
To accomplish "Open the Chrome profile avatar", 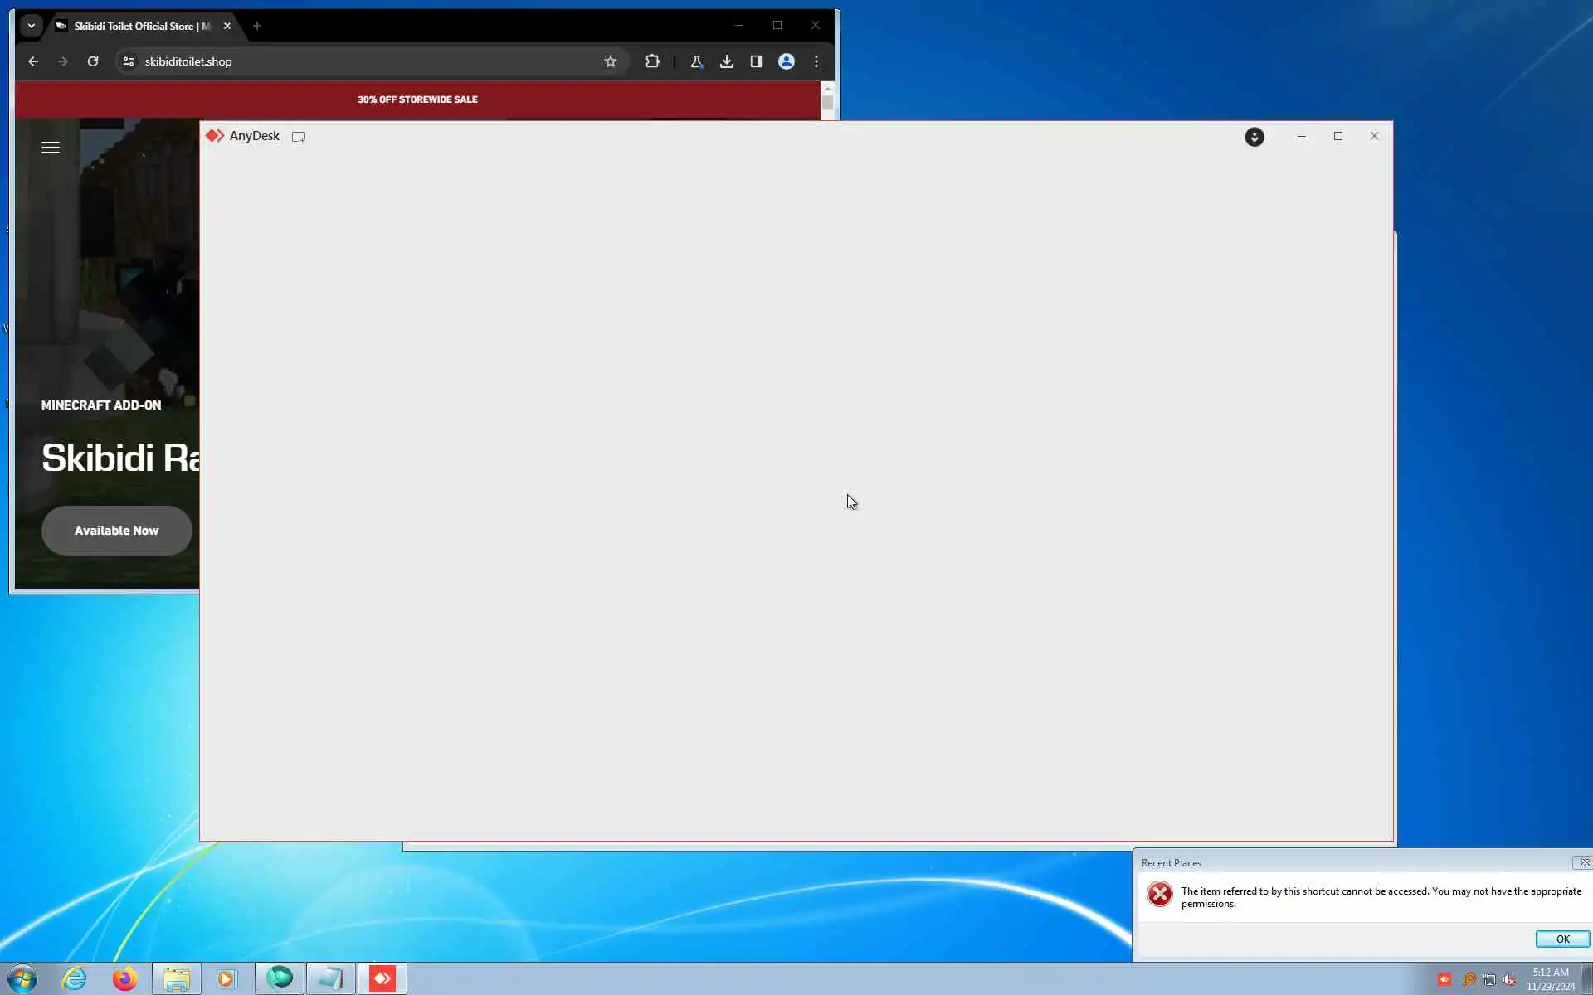I will tap(786, 61).
